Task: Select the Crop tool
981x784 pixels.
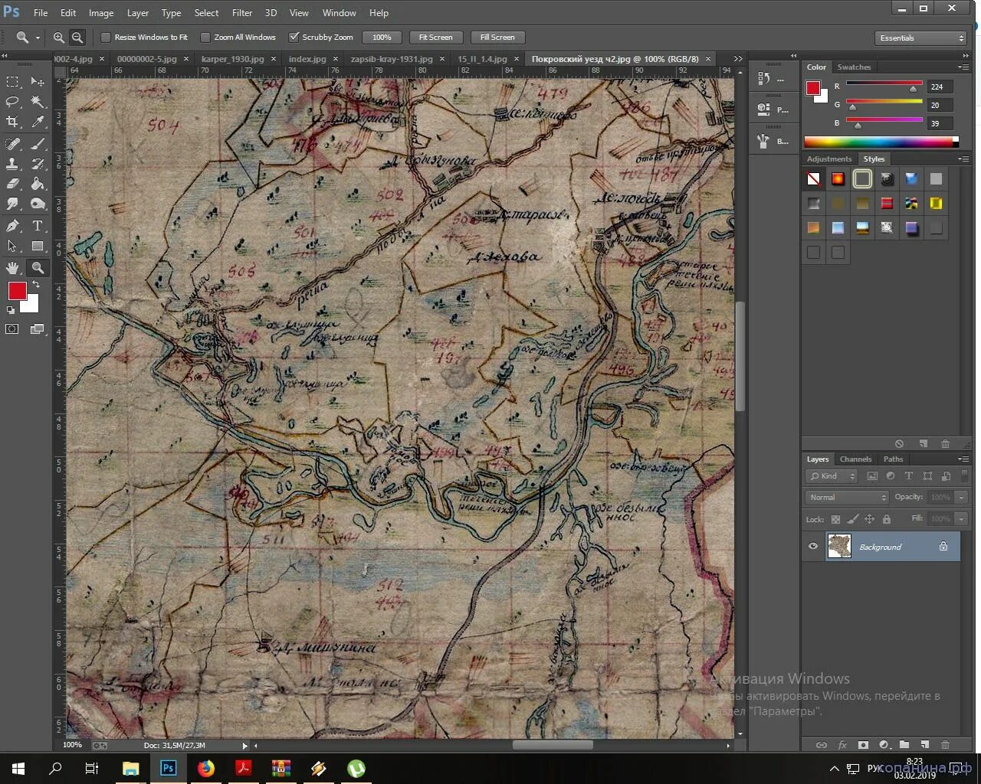Action: tap(12, 122)
